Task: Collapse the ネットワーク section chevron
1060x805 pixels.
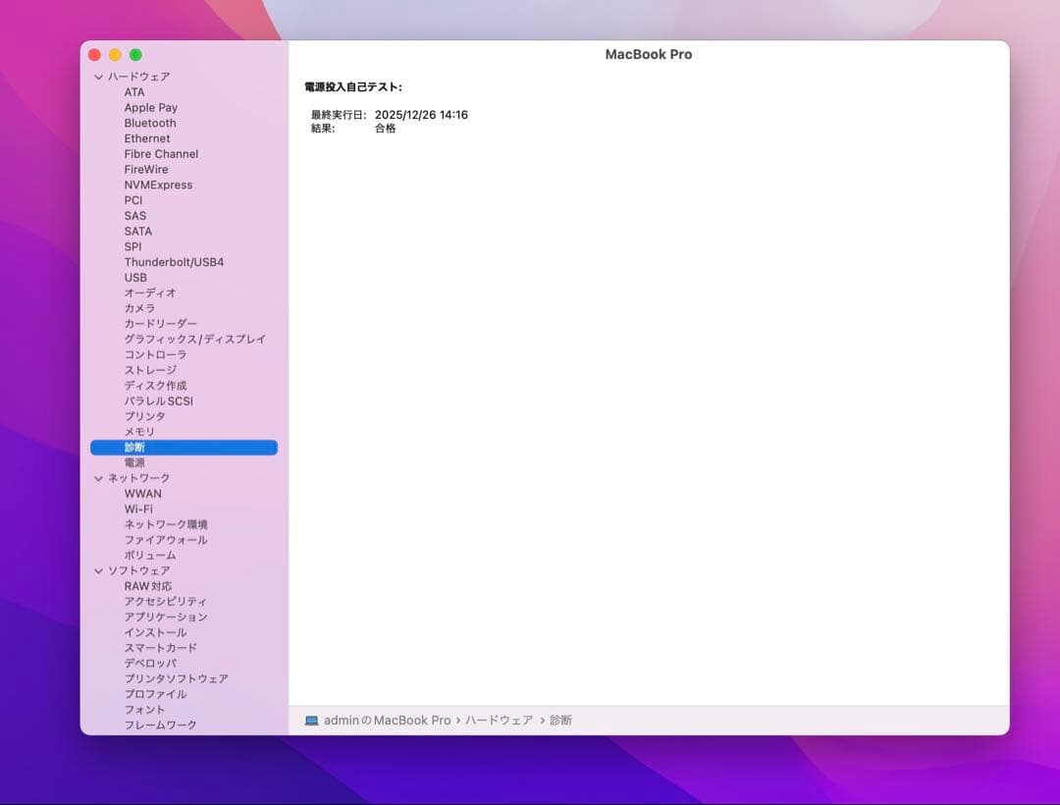Action: coord(99,478)
